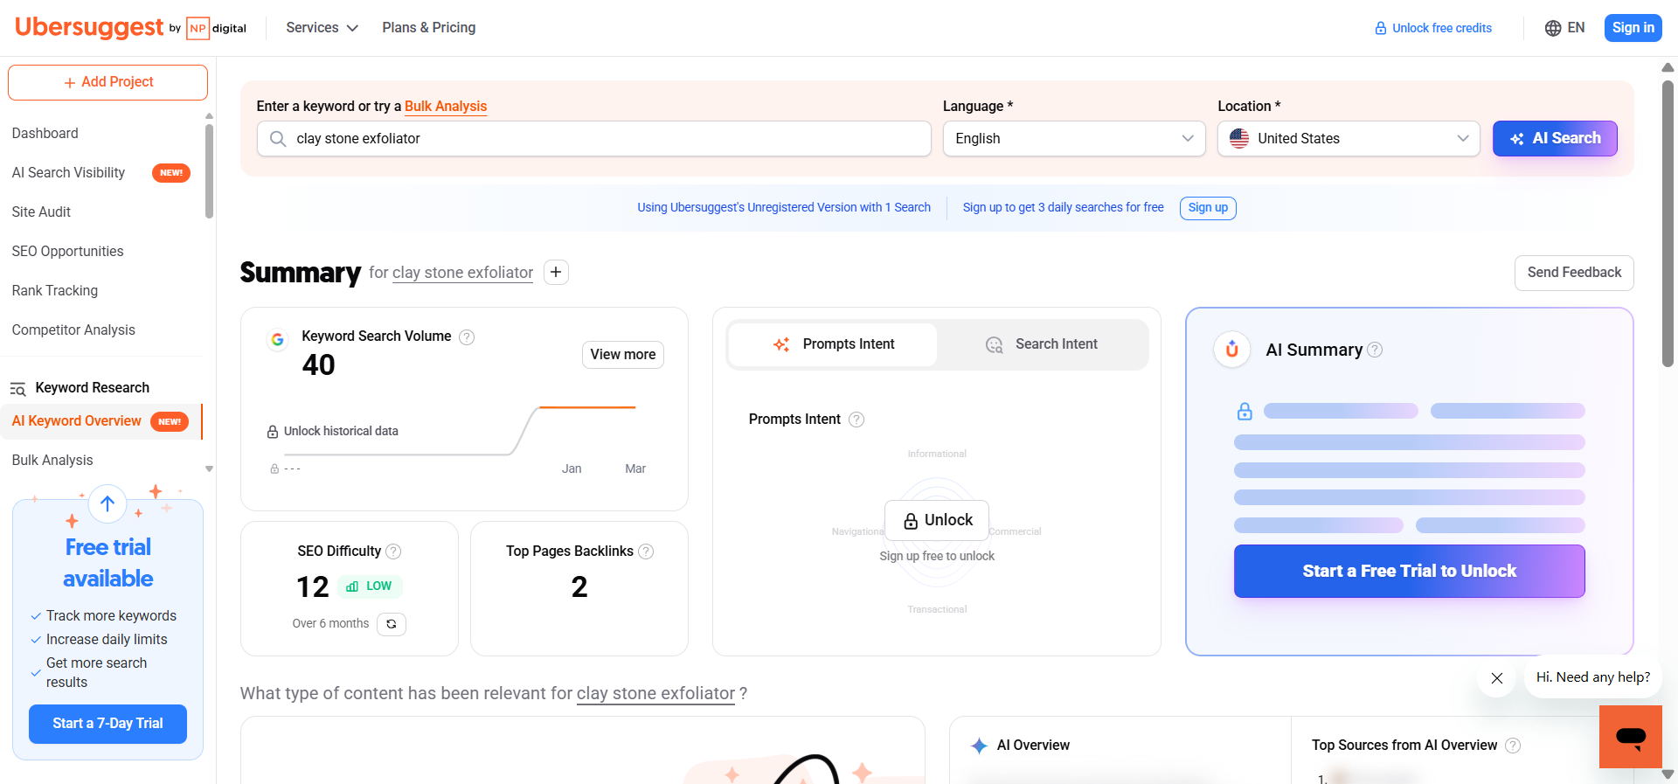1678x784 pixels.
Task: Click SEO Difficulty help question icon
Action: [393, 552]
